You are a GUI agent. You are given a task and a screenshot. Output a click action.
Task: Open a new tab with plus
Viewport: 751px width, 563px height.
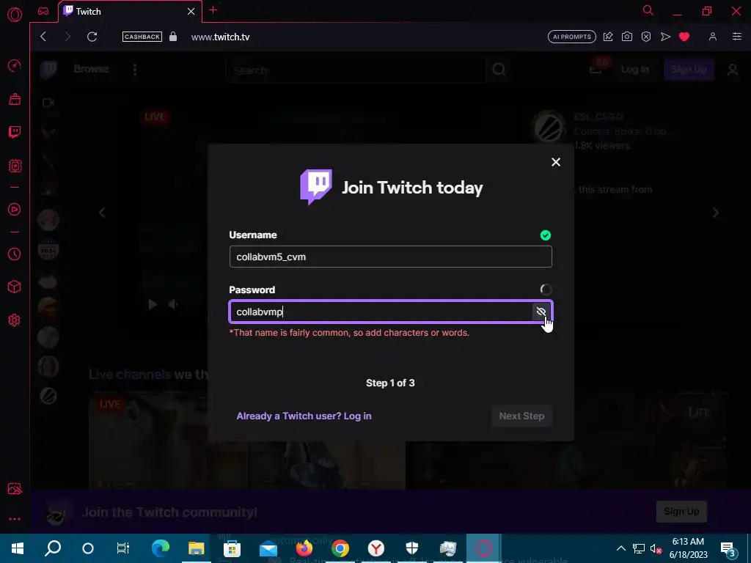pyautogui.click(x=213, y=10)
